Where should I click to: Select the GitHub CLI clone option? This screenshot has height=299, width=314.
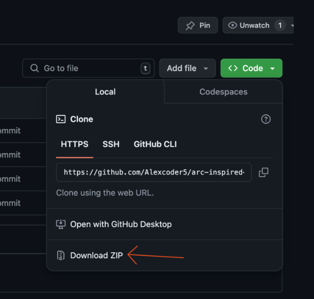point(155,144)
